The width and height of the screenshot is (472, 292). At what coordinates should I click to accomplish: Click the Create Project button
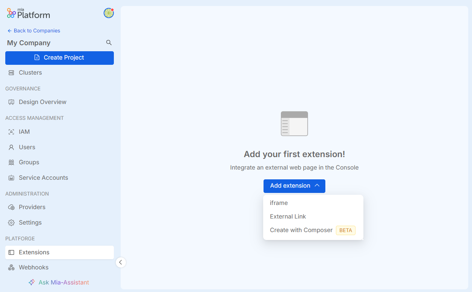59,58
